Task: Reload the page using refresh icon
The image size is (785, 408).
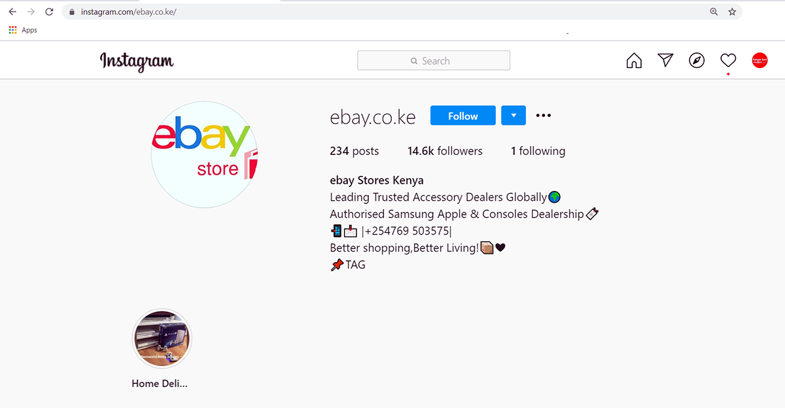Action: click(x=49, y=12)
